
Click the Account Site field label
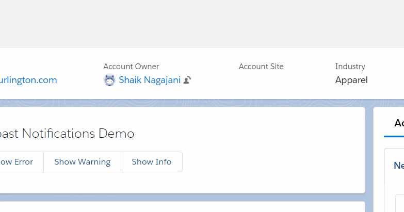[261, 67]
